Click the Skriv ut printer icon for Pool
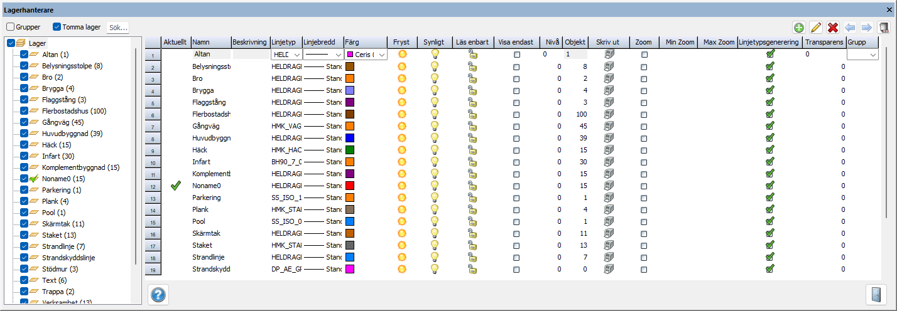This screenshot has height=311, width=897. pos(608,221)
